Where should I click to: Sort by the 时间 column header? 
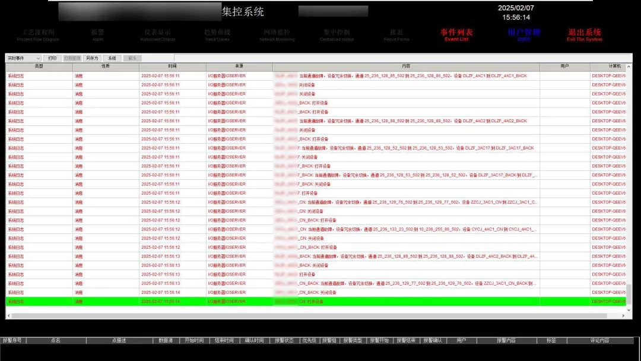tap(172, 66)
